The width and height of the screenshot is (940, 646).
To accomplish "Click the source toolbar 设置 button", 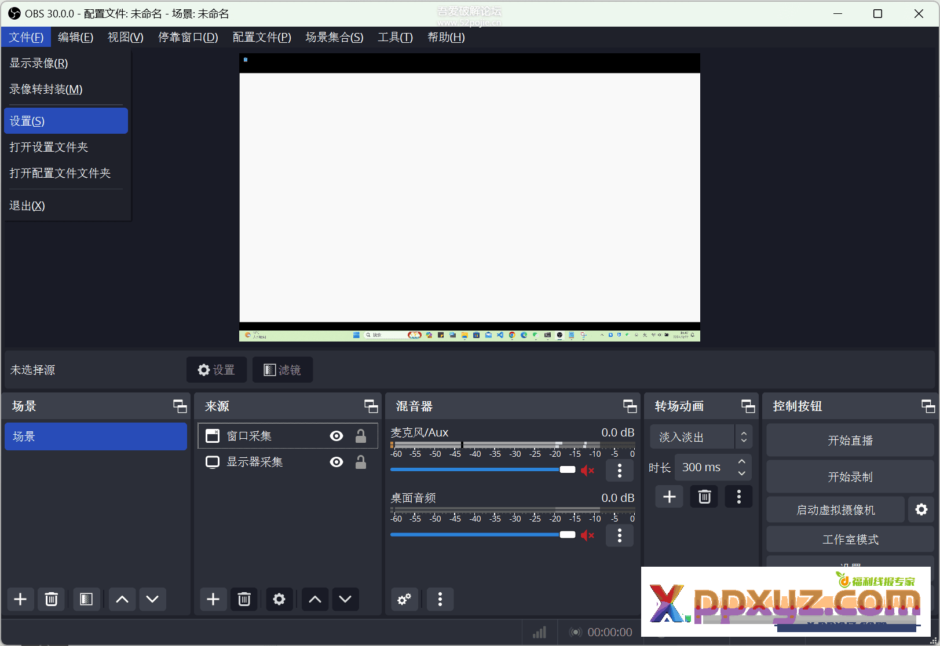I will pyautogui.click(x=217, y=370).
